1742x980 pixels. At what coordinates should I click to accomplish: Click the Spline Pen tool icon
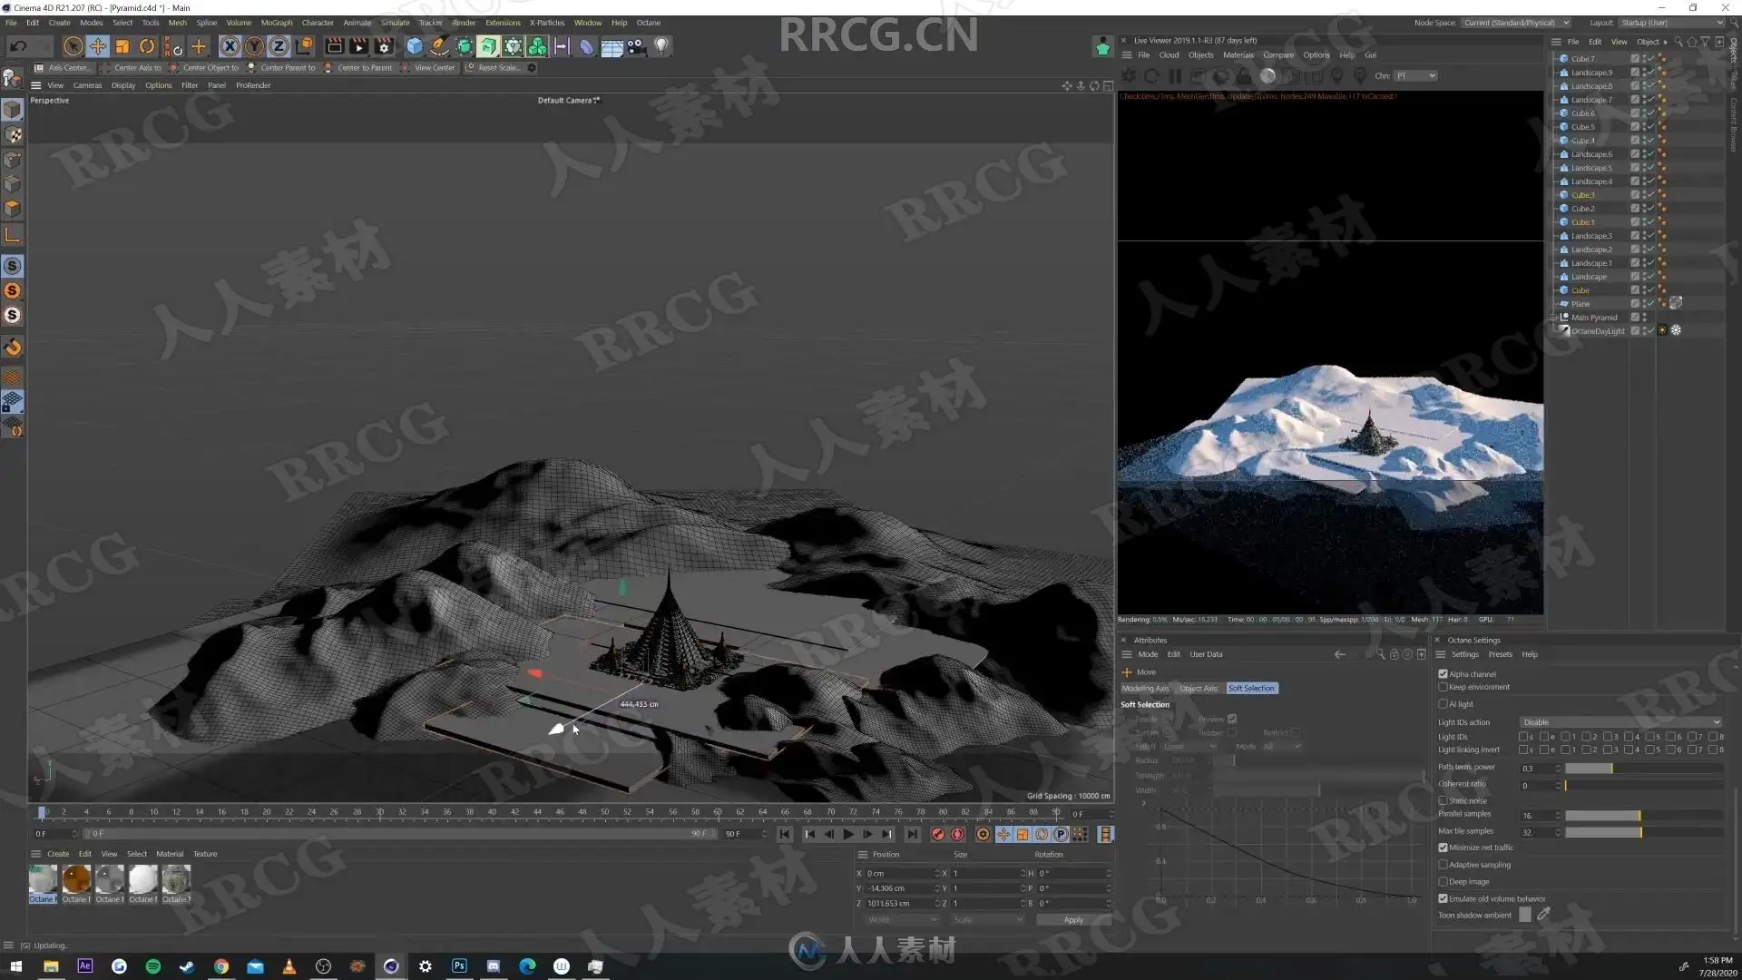coord(439,46)
